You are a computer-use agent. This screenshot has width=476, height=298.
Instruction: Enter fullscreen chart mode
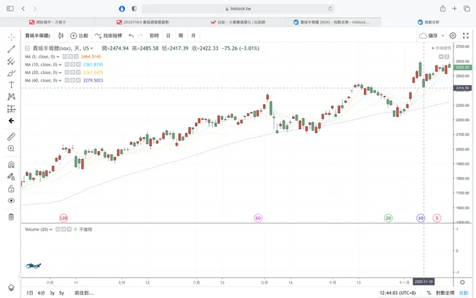tap(466, 36)
